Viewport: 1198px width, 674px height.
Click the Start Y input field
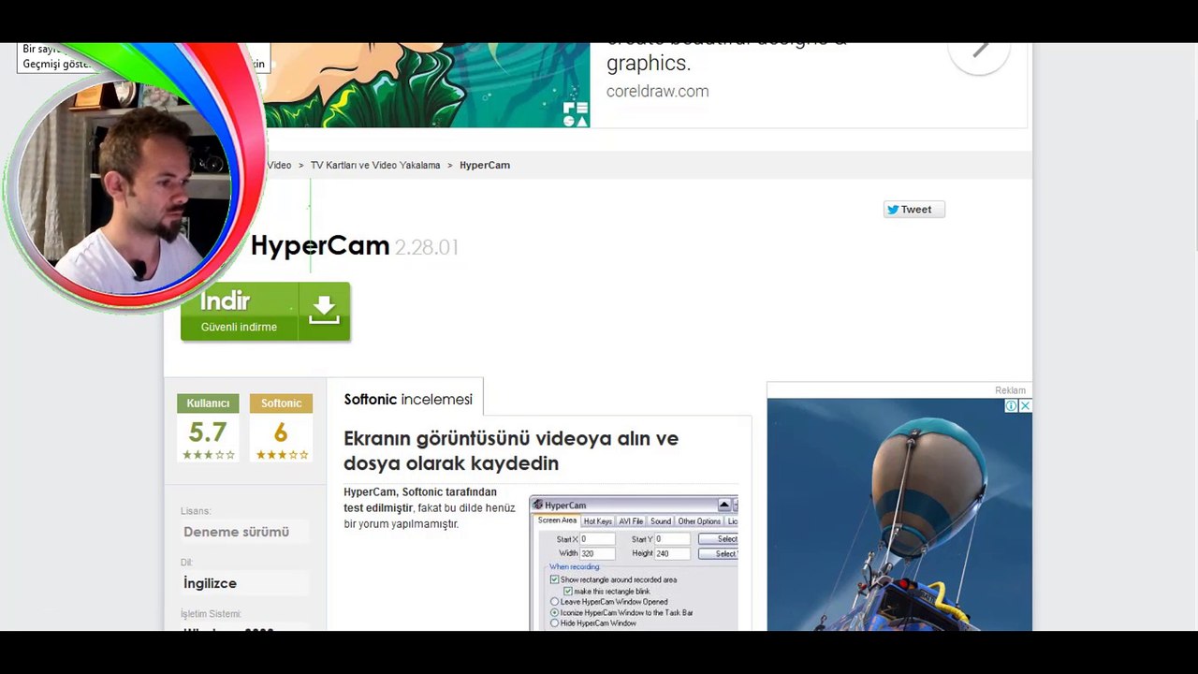point(672,539)
